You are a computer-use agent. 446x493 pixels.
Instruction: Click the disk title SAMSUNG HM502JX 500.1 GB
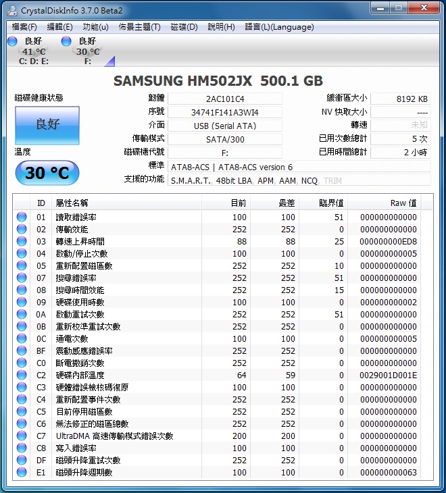tap(218, 81)
